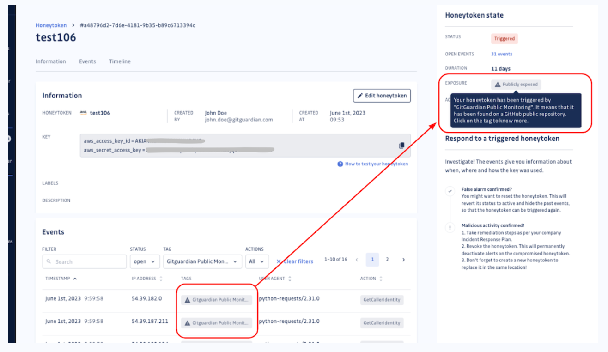
Task: Click the Publicly exposed tag
Action: pyautogui.click(x=516, y=85)
